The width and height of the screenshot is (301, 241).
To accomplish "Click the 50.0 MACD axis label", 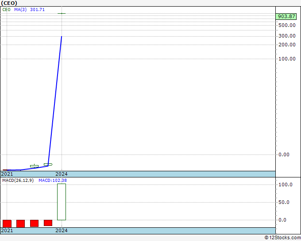I will point(285,202).
